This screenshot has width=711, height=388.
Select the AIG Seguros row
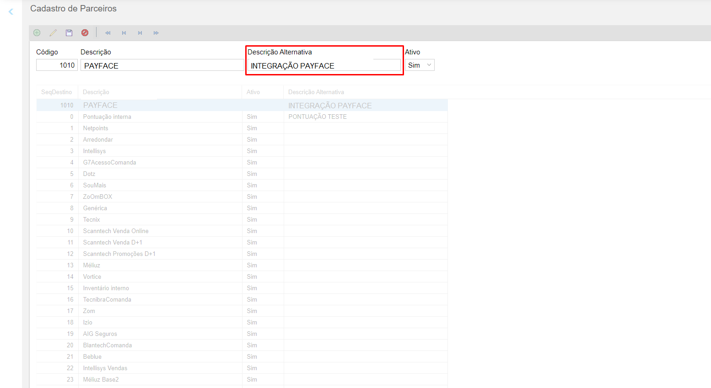click(242, 334)
